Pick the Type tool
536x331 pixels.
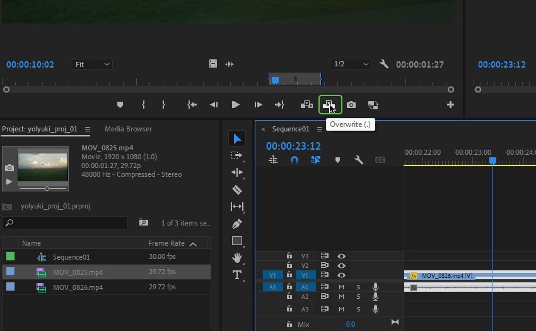coord(237,275)
